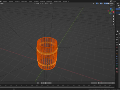Switch to the UV Editing workspace tab
The image size is (120, 90).
17,1
